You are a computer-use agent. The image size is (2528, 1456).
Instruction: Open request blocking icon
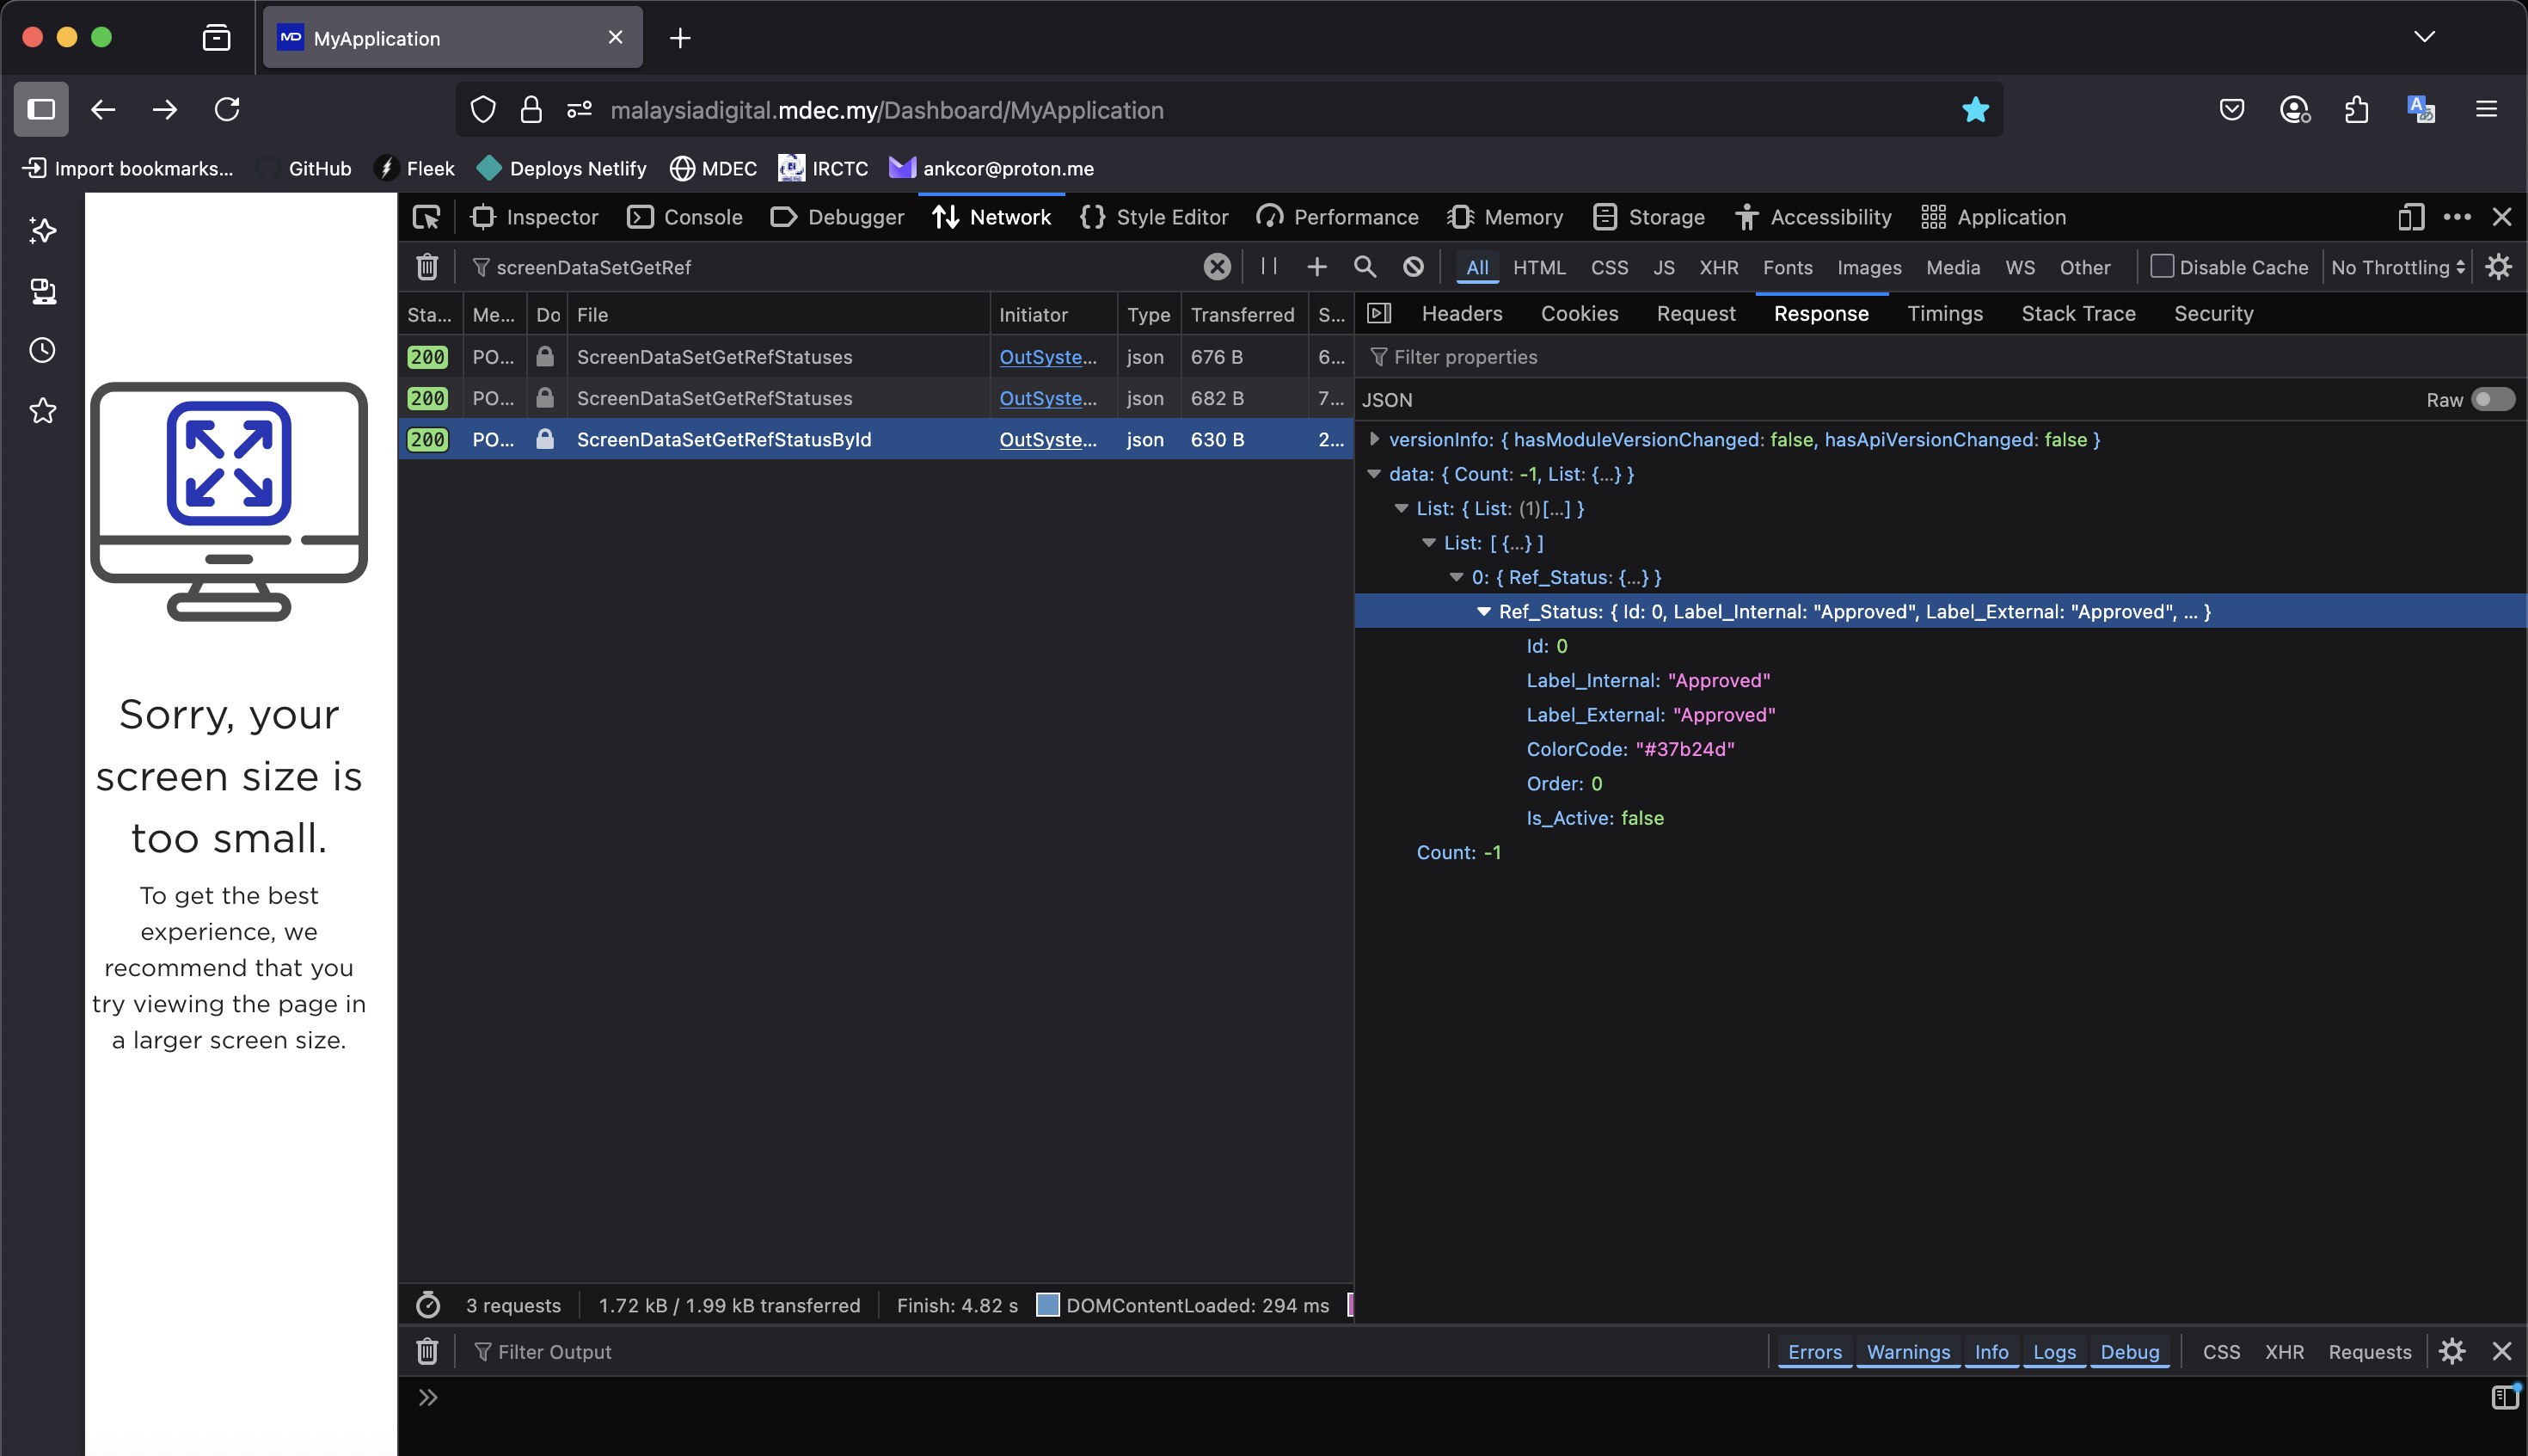(x=1413, y=267)
